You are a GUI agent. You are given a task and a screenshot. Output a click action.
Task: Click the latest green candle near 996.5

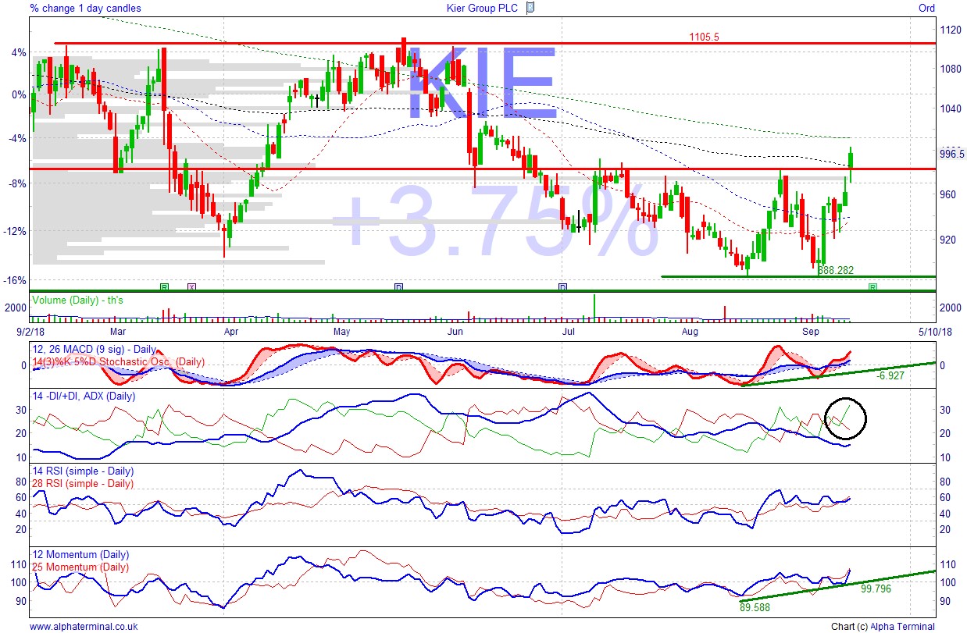click(851, 160)
